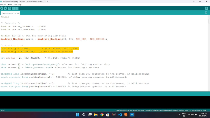The image size is (210, 118).
Task: Click the Verify sketch checkmark icon
Action: coord(2,8)
